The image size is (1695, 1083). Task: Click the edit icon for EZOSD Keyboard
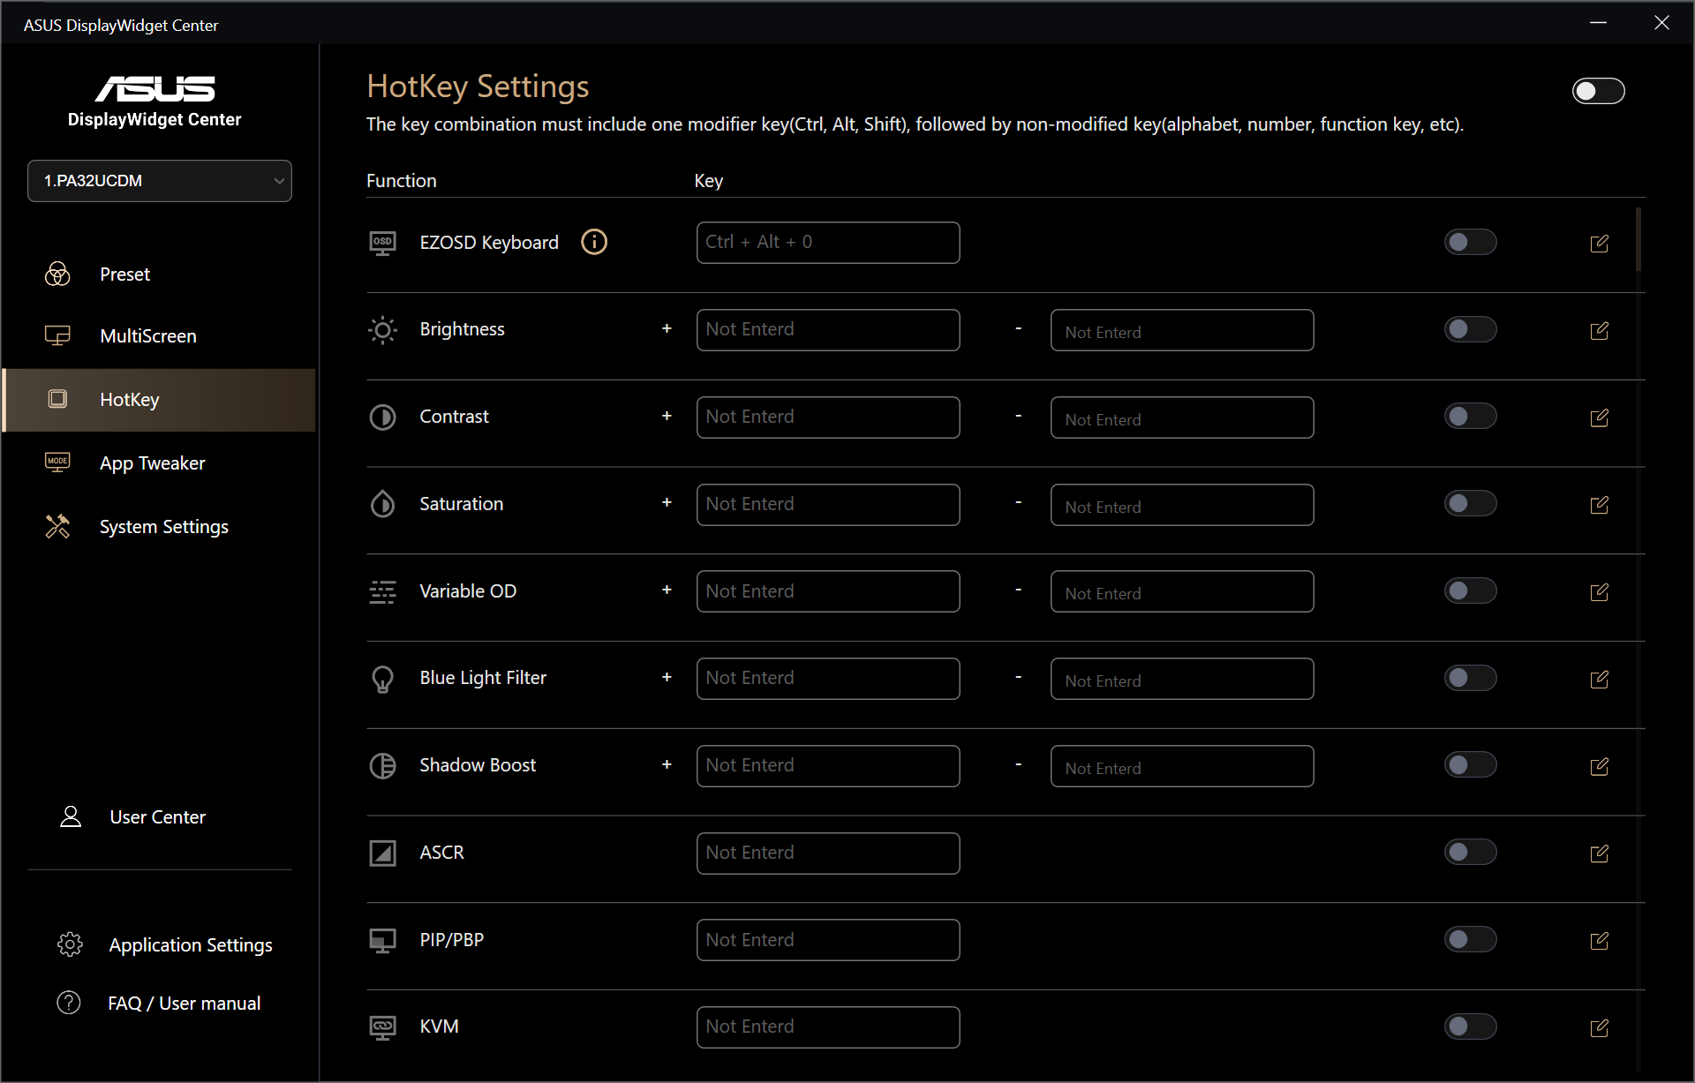point(1599,244)
